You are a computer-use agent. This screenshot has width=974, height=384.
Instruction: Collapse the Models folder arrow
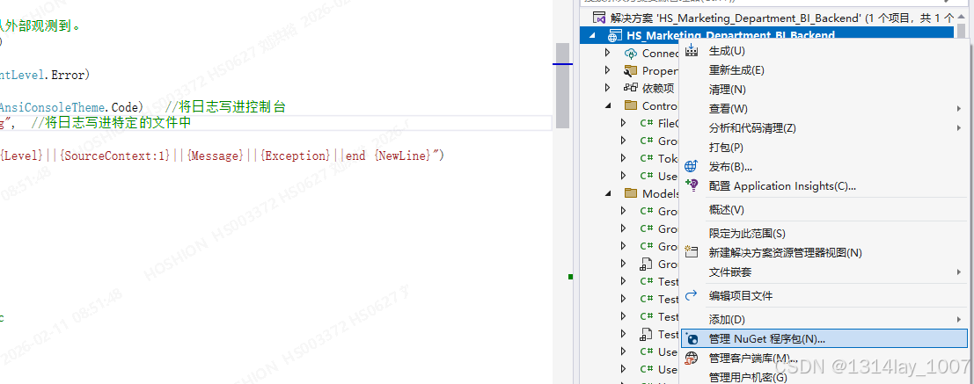point(608,193)
